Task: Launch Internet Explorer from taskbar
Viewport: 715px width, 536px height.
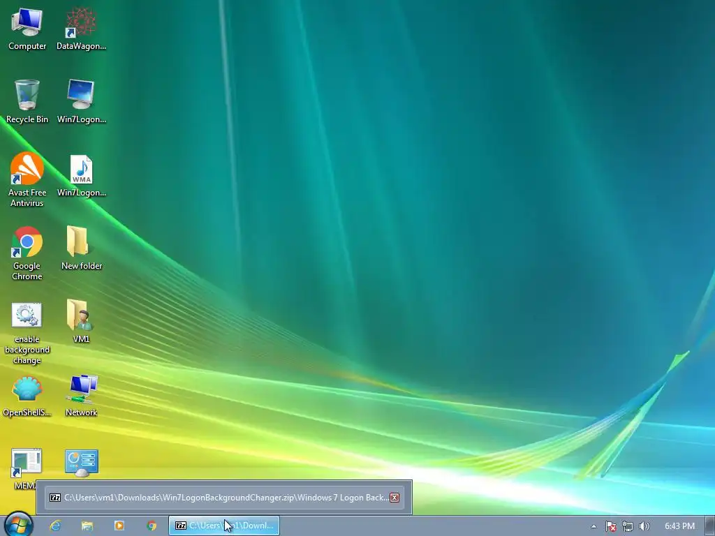Action: (56, 526)
